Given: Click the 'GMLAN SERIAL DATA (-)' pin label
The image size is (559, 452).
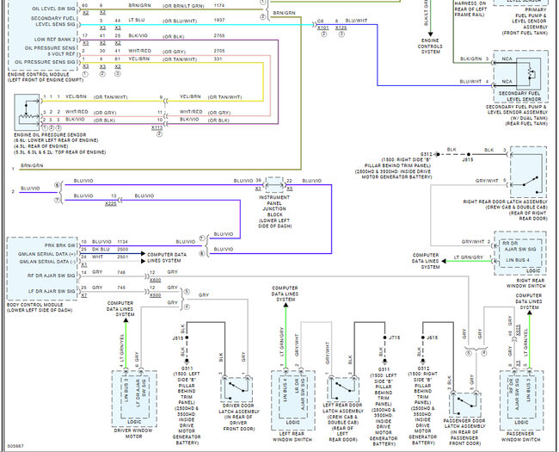Looking at the screenshot, I should point(47,262).
